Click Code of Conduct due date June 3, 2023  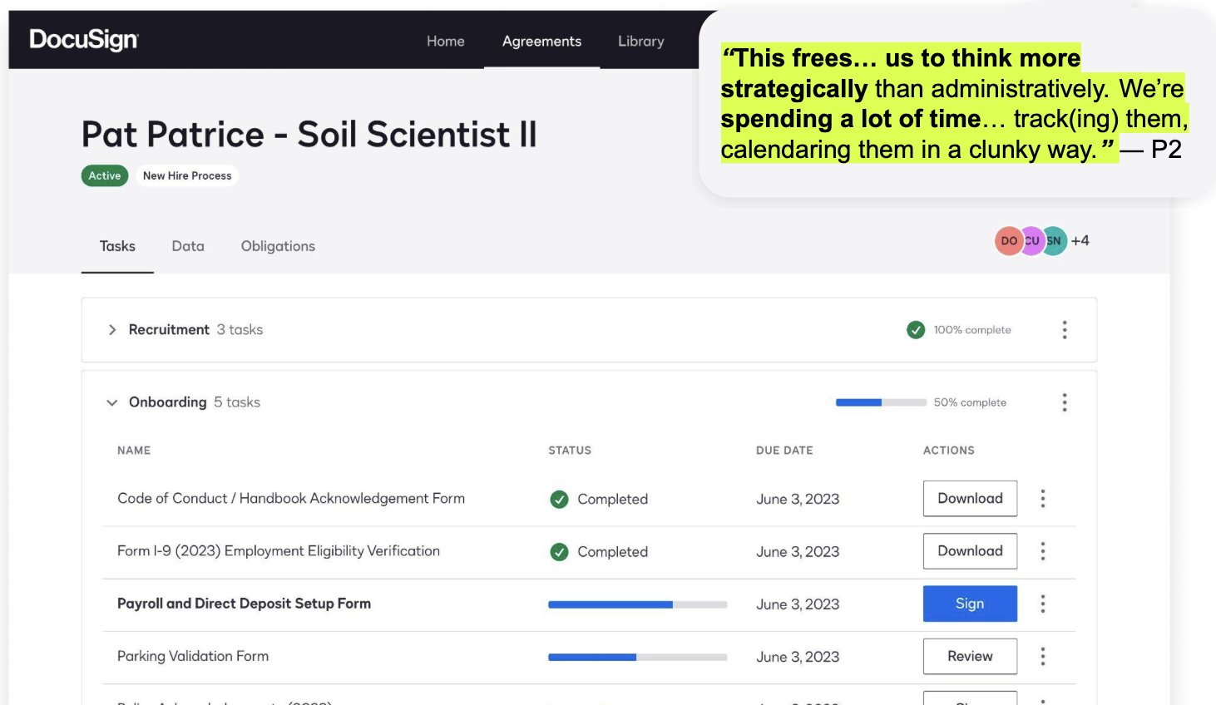[x=798, y=499]
